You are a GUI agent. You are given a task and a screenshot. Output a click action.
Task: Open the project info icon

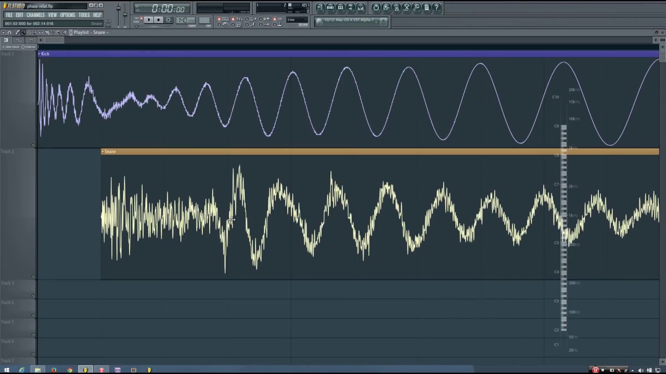tap(426, 7)
